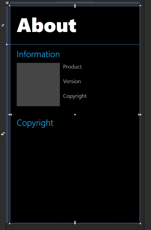Click the grid row divider arrow marker
Screen dimensions: 151x230
pyautogui.click(x=7, y=44)
